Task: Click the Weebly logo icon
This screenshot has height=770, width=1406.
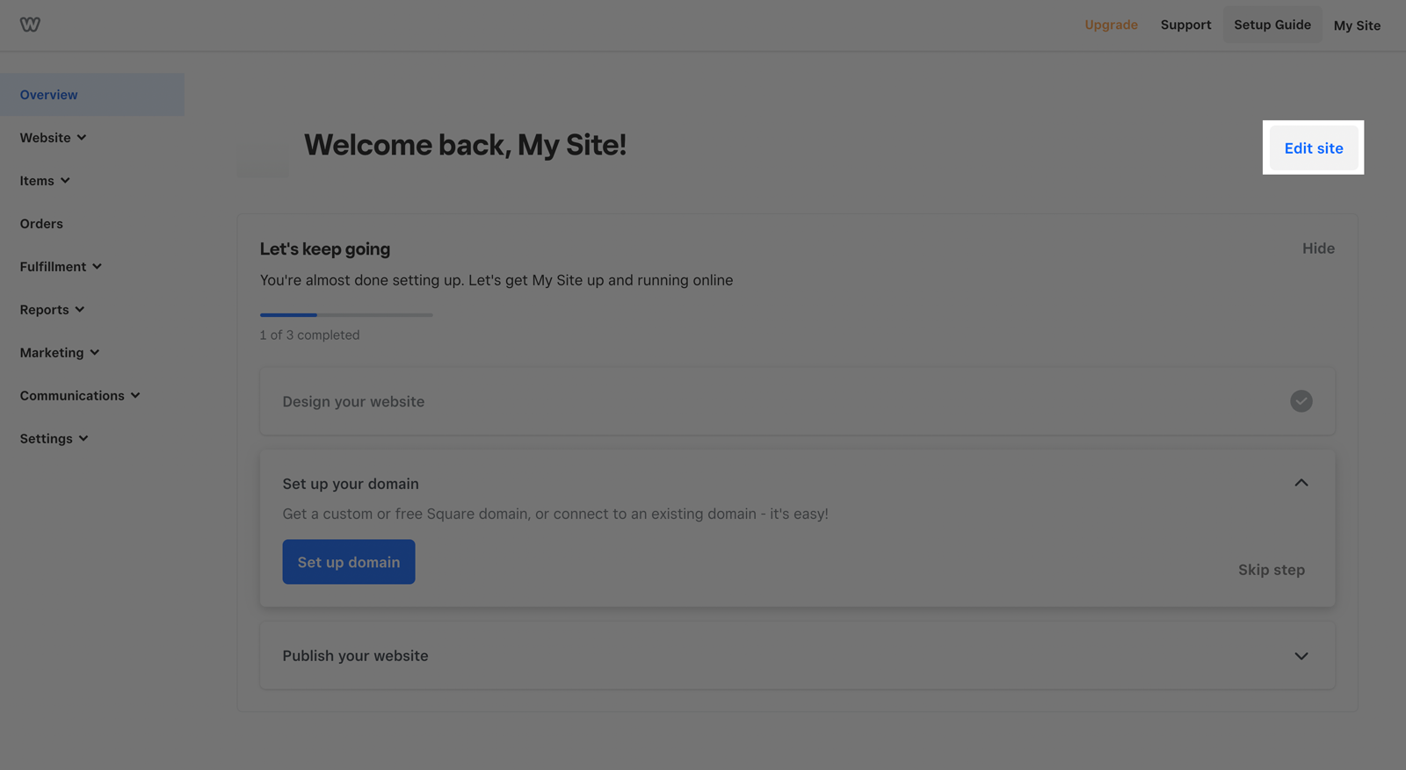Action: (30, 25)
